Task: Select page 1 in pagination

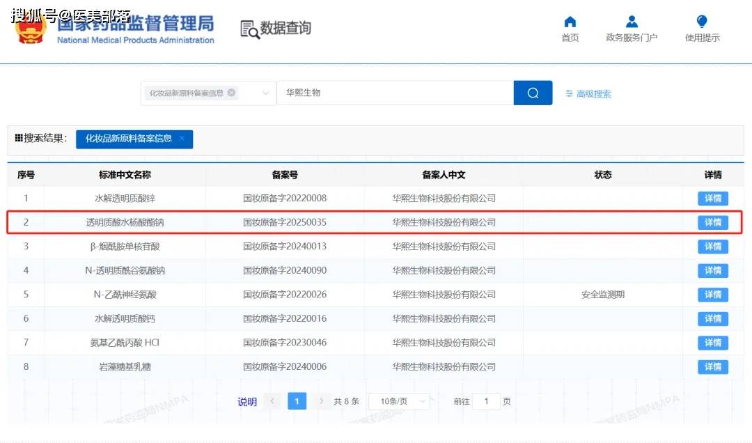Action: coord(297,401)
